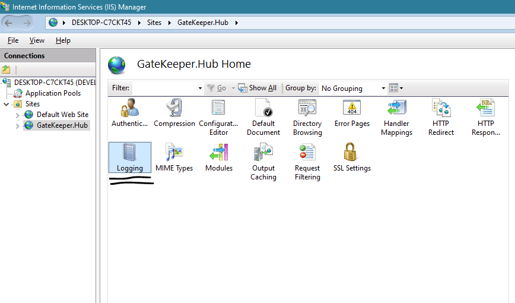This screenshot has width=515, height=303.
Task: Click the Show All button
Action: (x=257, y=88)
